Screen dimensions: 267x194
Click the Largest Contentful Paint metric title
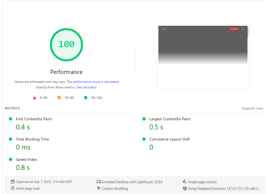pyautogui.click(x=170, y=119)
